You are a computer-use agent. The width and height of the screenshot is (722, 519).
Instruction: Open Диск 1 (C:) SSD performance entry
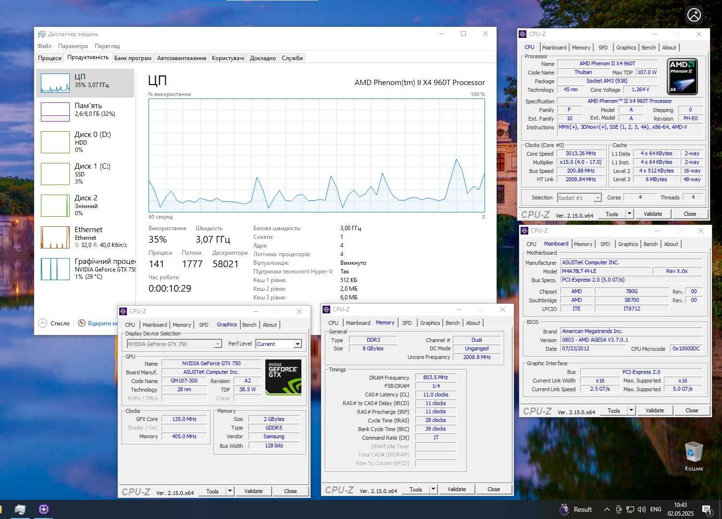pyautogui.click(x=85, y=174)
